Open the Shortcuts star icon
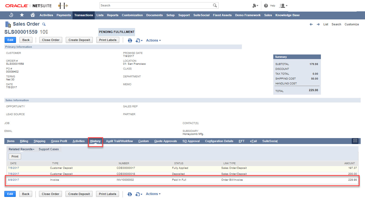The image size is (365, 202). pyautogui.click(x=22, y=15)
